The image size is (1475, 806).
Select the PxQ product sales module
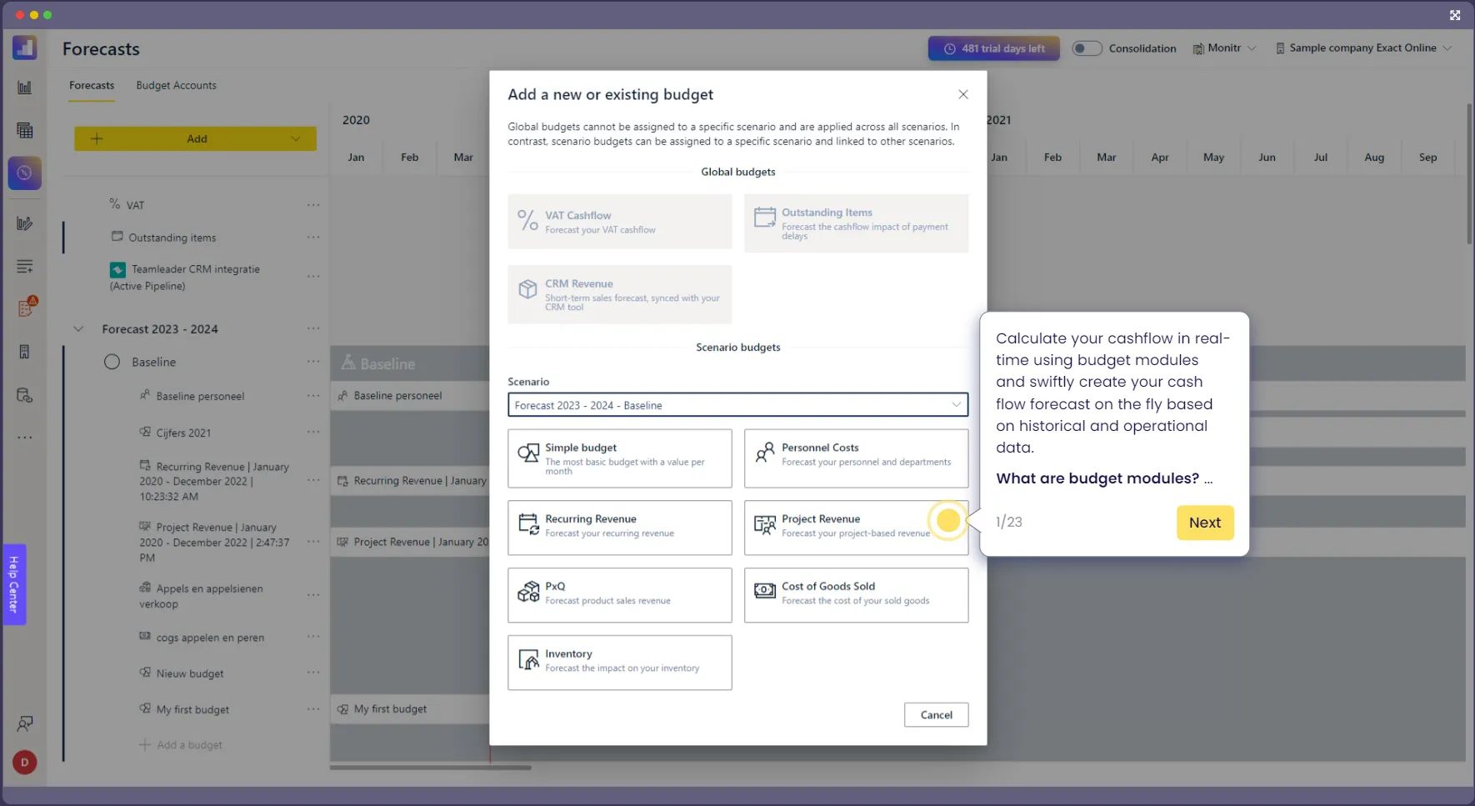pos(619,595)
